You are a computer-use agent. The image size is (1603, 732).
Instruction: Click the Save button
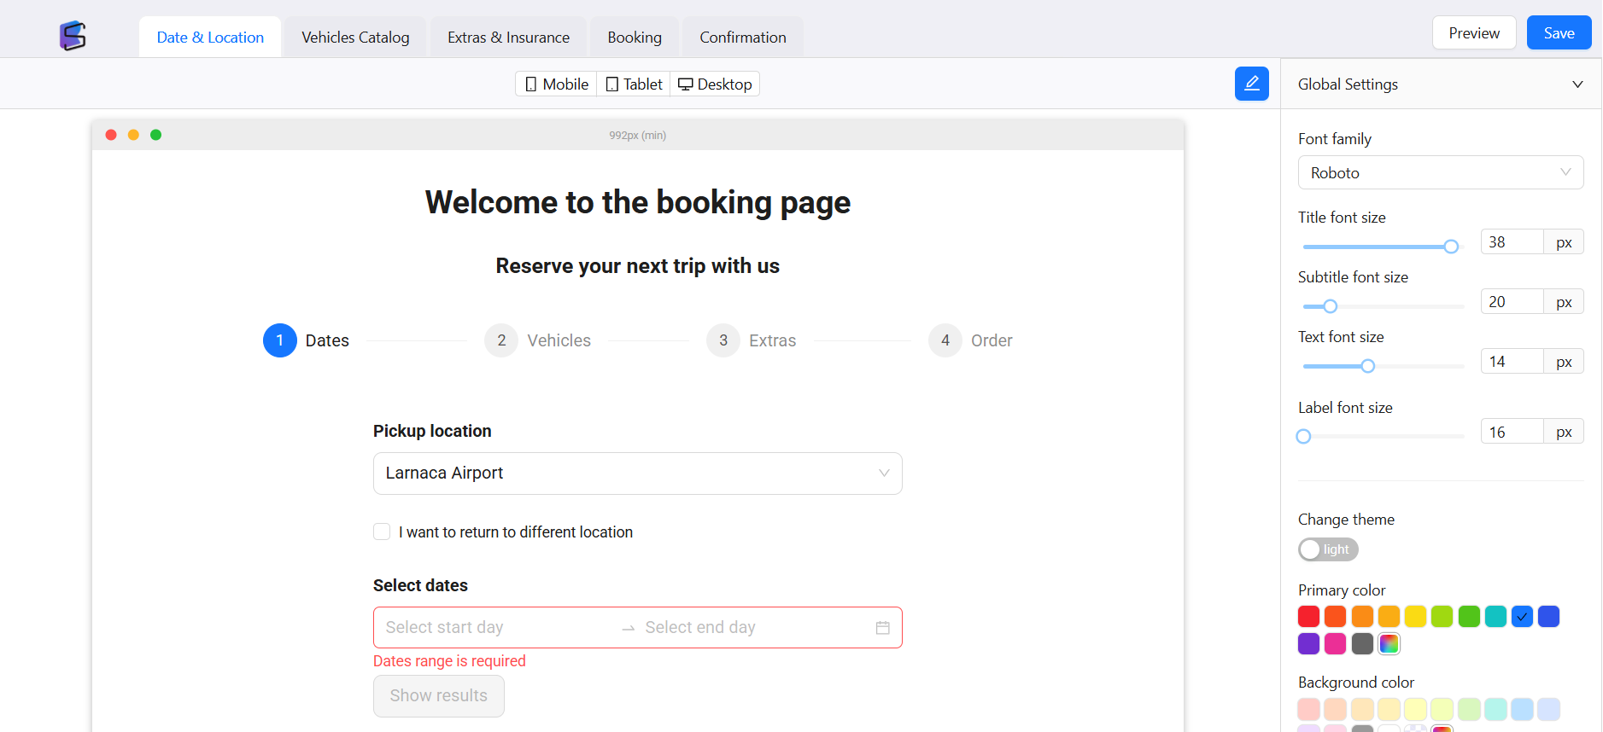click(1559, 33)
